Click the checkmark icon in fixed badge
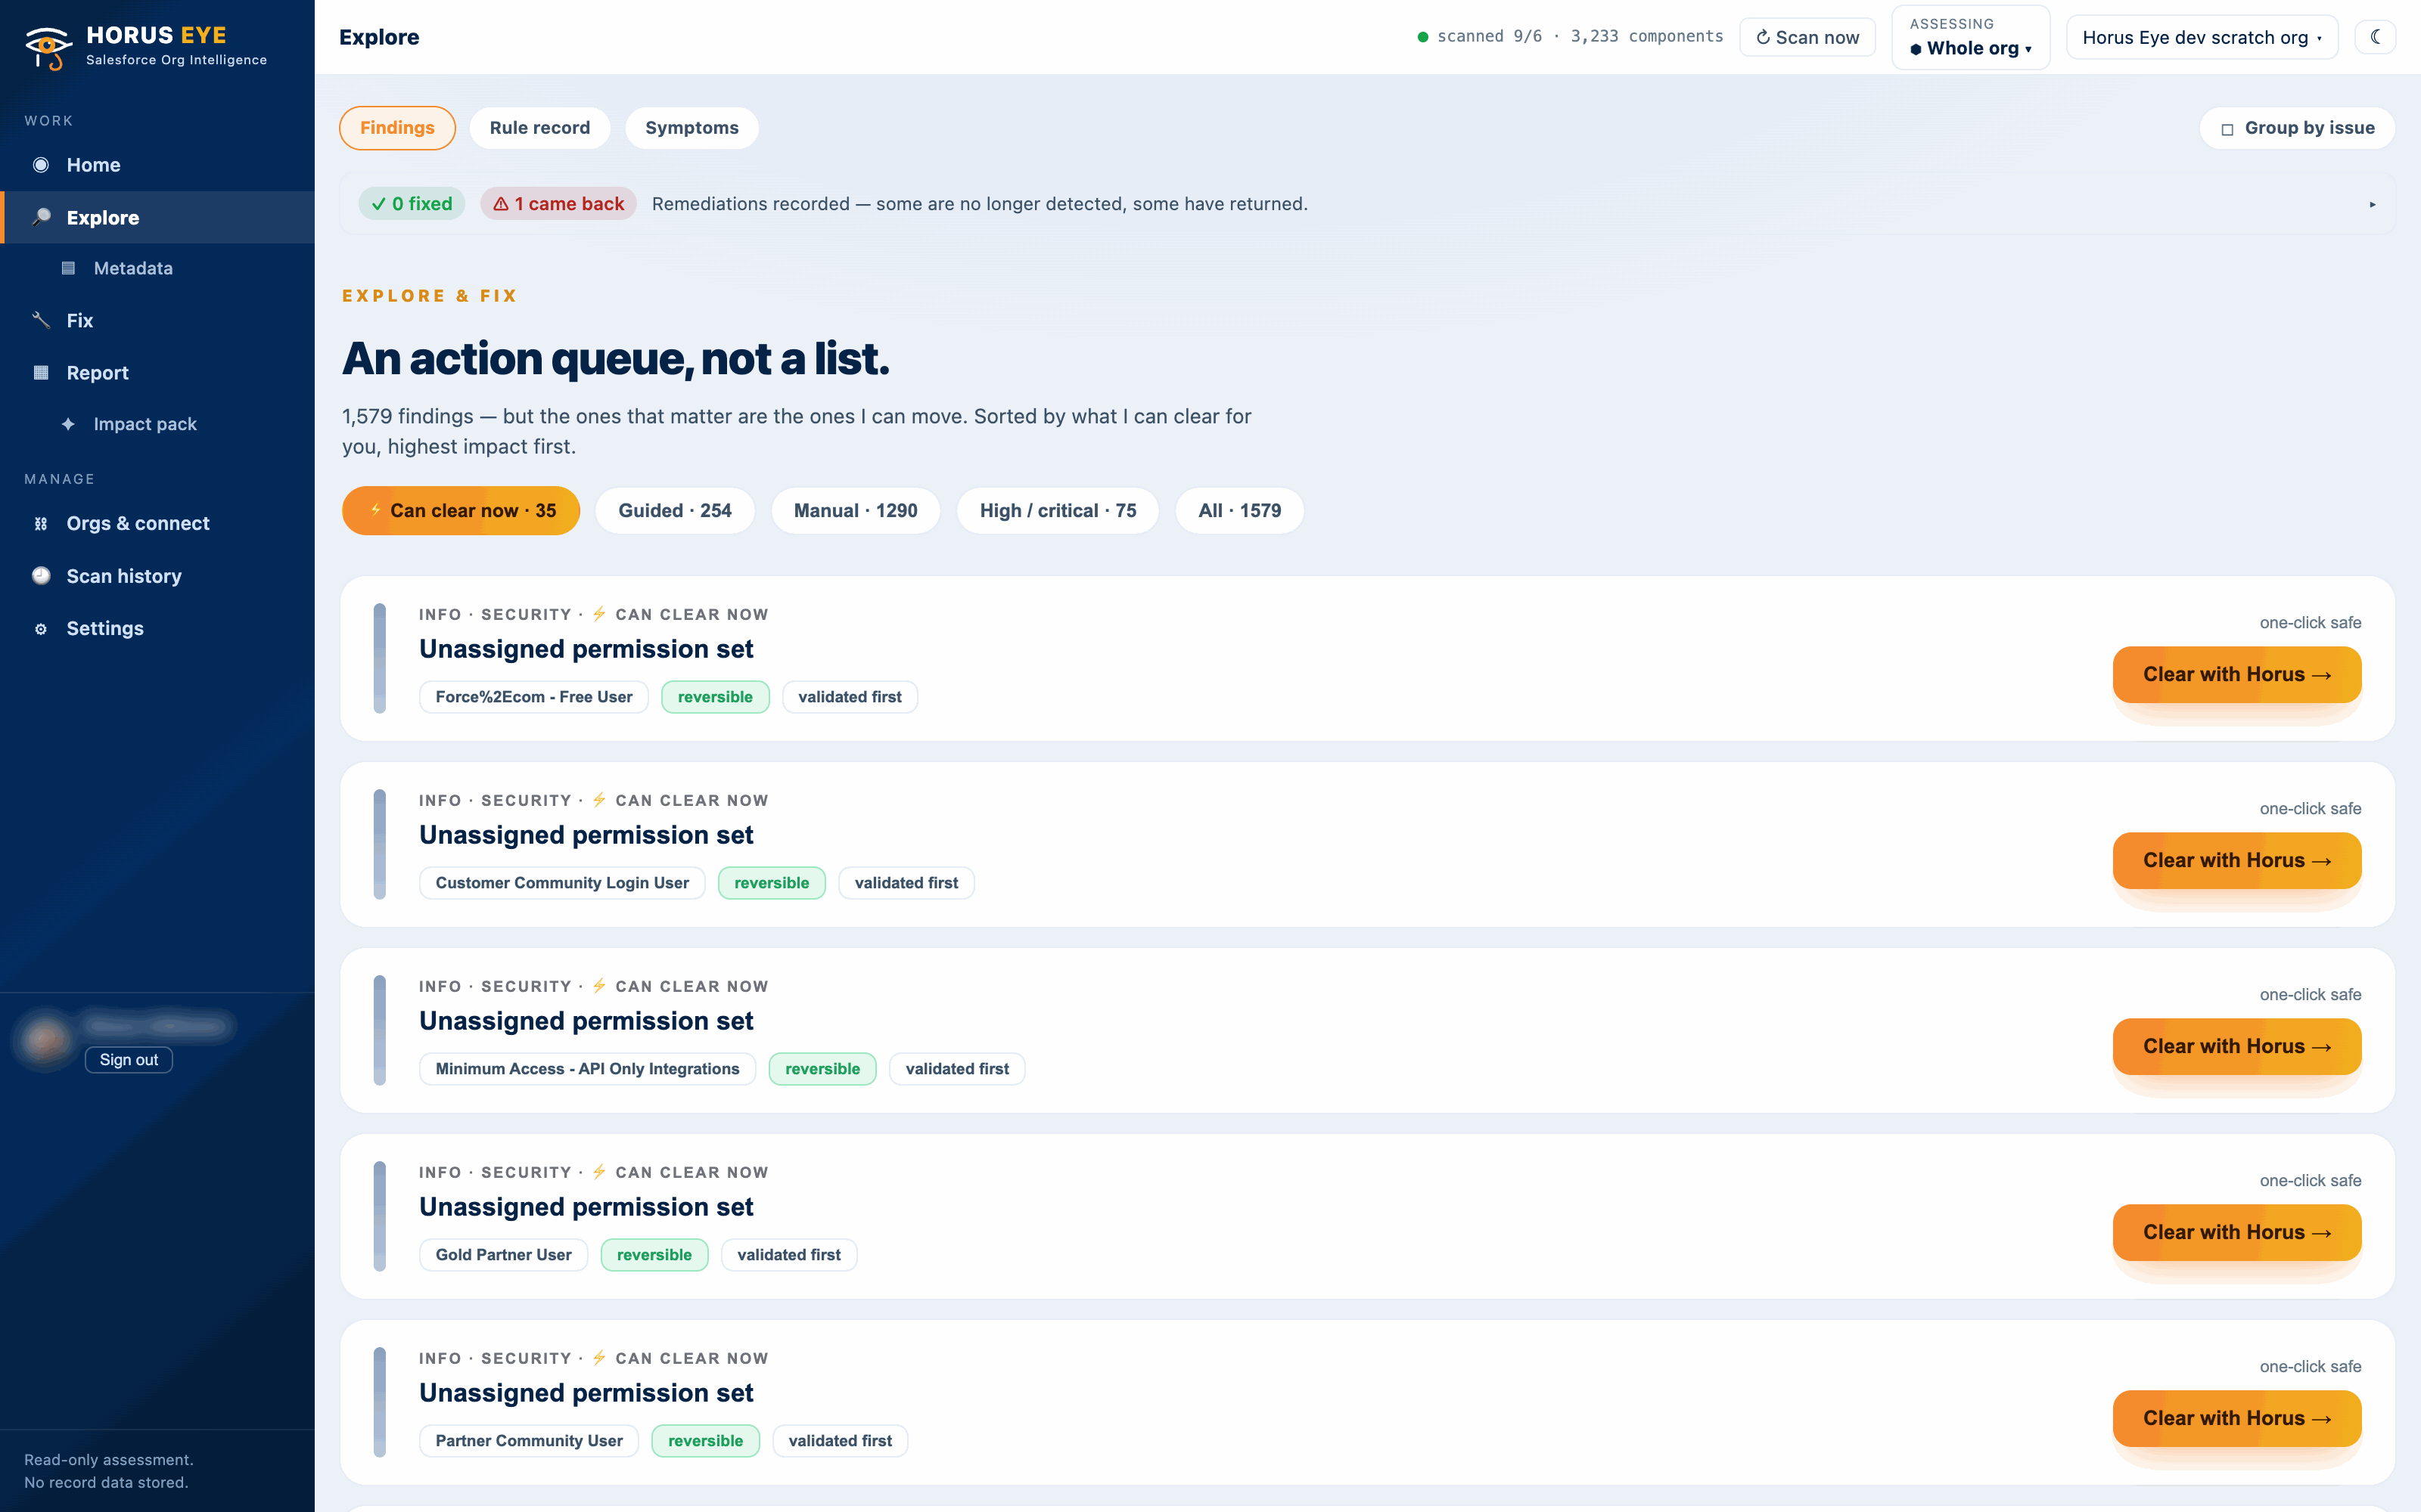Screen dimensions: 2421x1512 378,204
